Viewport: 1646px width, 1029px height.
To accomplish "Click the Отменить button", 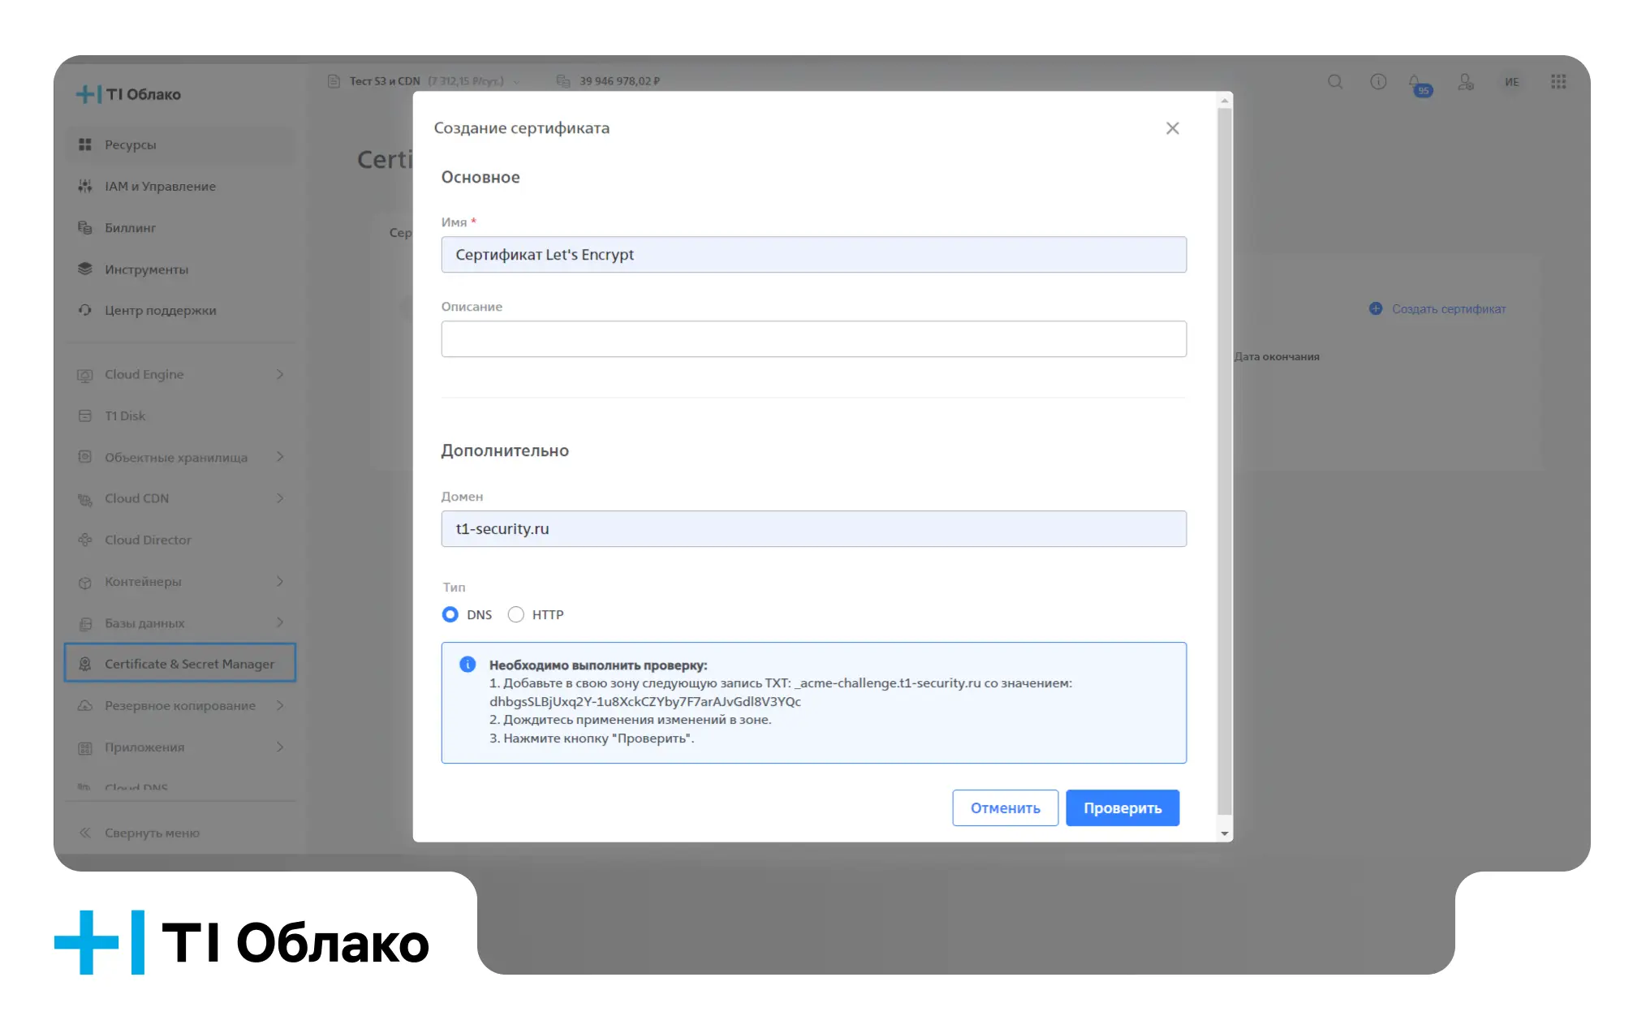I will [x=1005, y=807].
